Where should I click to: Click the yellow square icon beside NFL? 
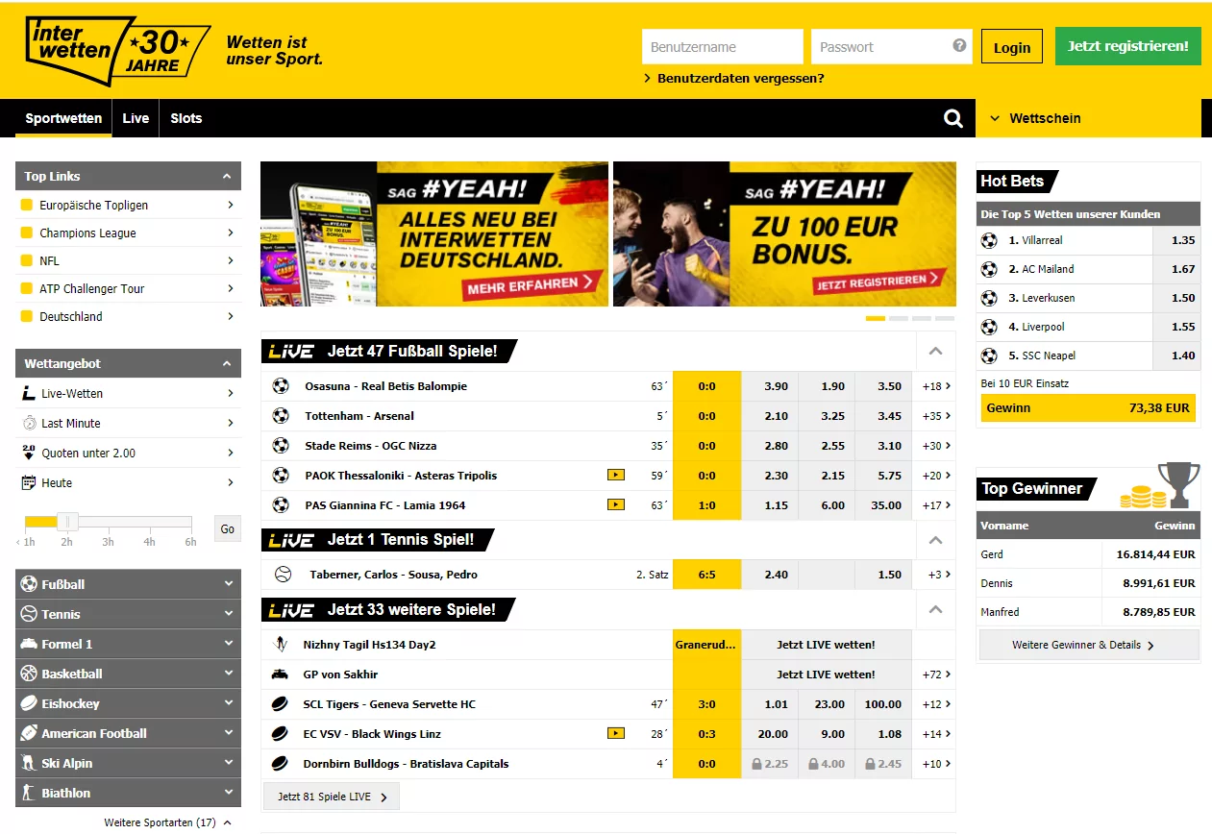coord(27,260)
